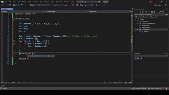The width and height of the screenshot is (169, 95).
Task: Toggle auto-hide pin on the Solution Explorer panel
Action: (165, 9)
